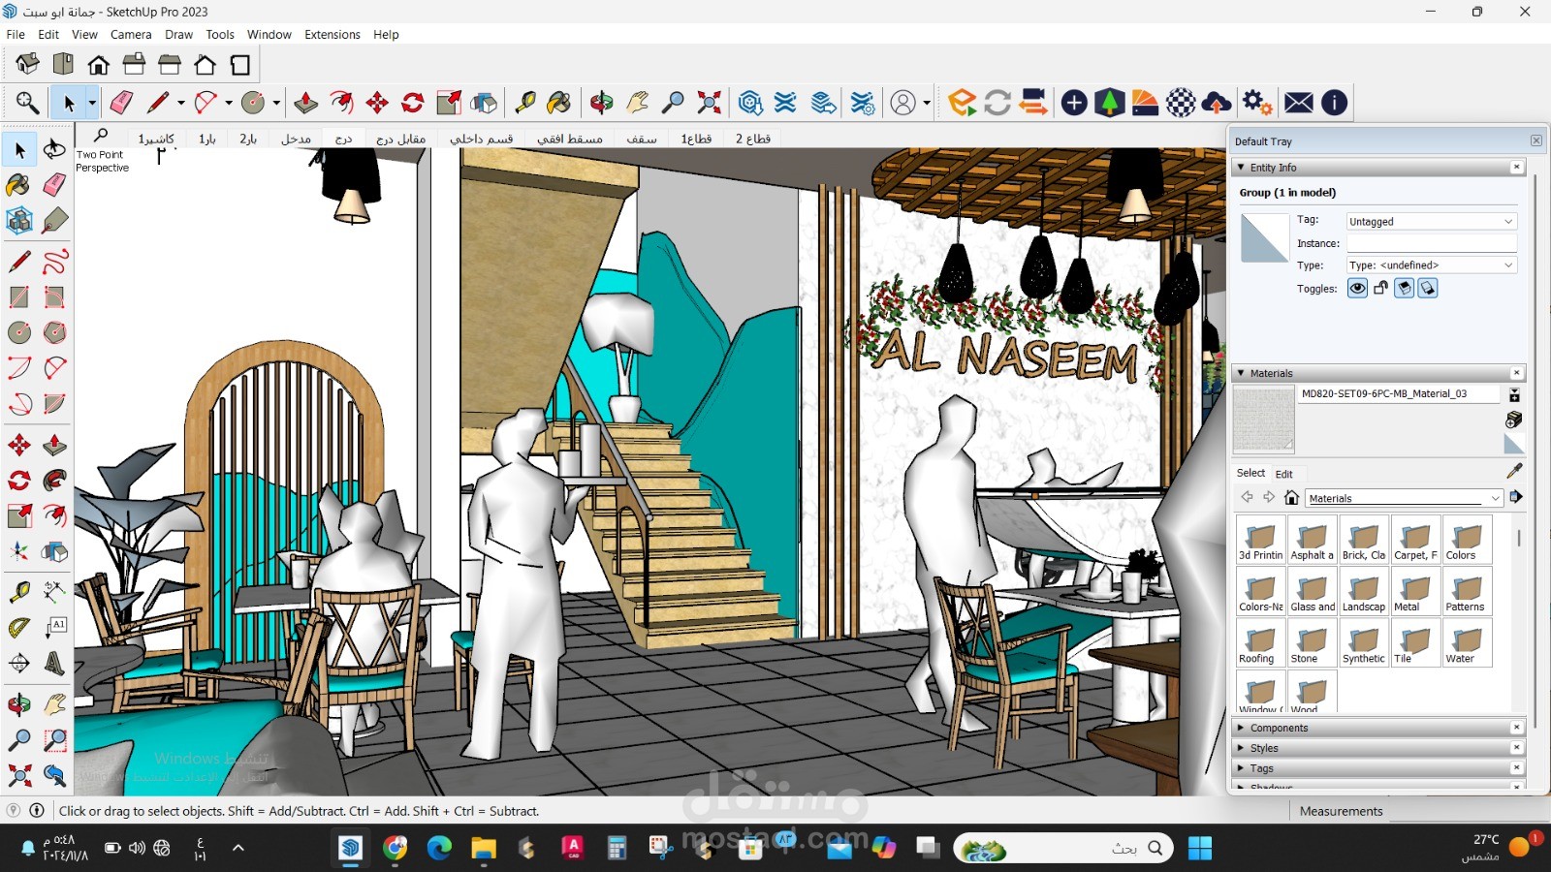The height and width of the screenshot is (872, 1551).
Task: Open the Materials details arrow button
Action: coord(1516,497)
